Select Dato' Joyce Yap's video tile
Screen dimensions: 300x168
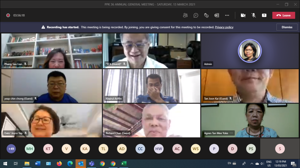tap(51, 120)
